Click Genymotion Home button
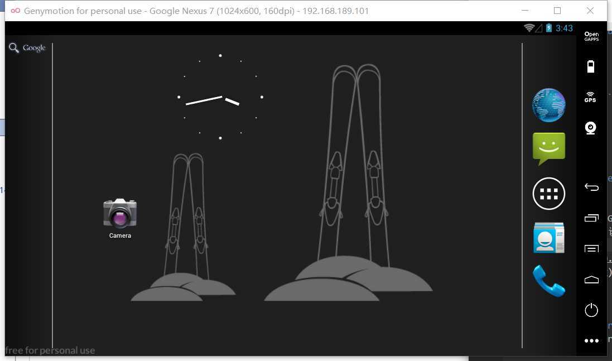This screenshot has width=612, height=361. click(x=591, y=280)
